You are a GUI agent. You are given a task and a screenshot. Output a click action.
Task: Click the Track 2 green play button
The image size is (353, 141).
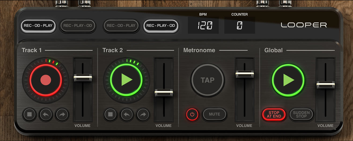coord(127,80)
